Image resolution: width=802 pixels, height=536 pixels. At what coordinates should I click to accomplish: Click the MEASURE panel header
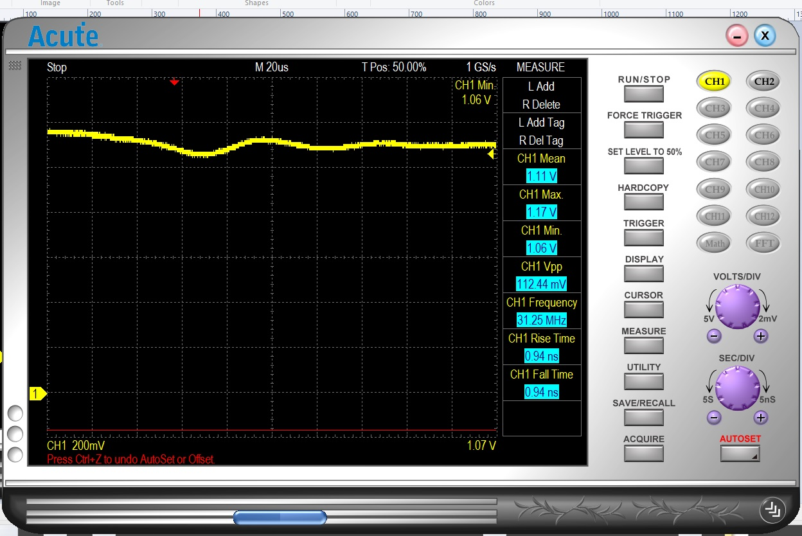(541, 67)
